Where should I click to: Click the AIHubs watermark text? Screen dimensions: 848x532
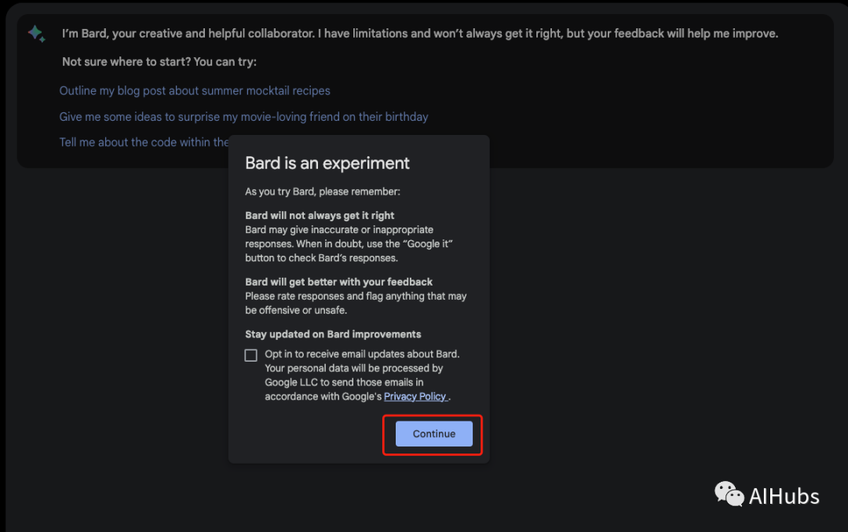(784, 496)
